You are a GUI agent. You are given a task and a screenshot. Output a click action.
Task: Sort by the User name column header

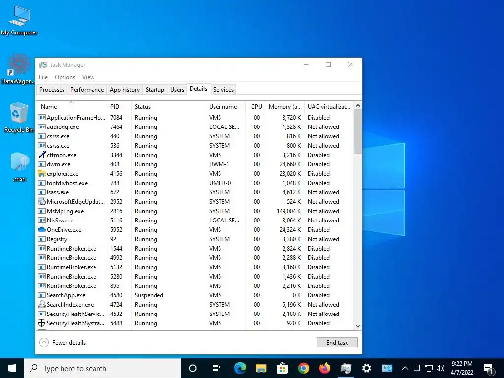225,106
